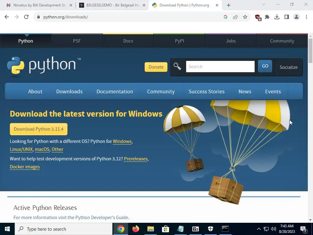Select the Download Python tab
This screenshot has height=235, width=313.
(x=184, y=5)
